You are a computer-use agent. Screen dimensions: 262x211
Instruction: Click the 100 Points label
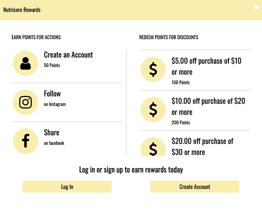pos(181,82)
